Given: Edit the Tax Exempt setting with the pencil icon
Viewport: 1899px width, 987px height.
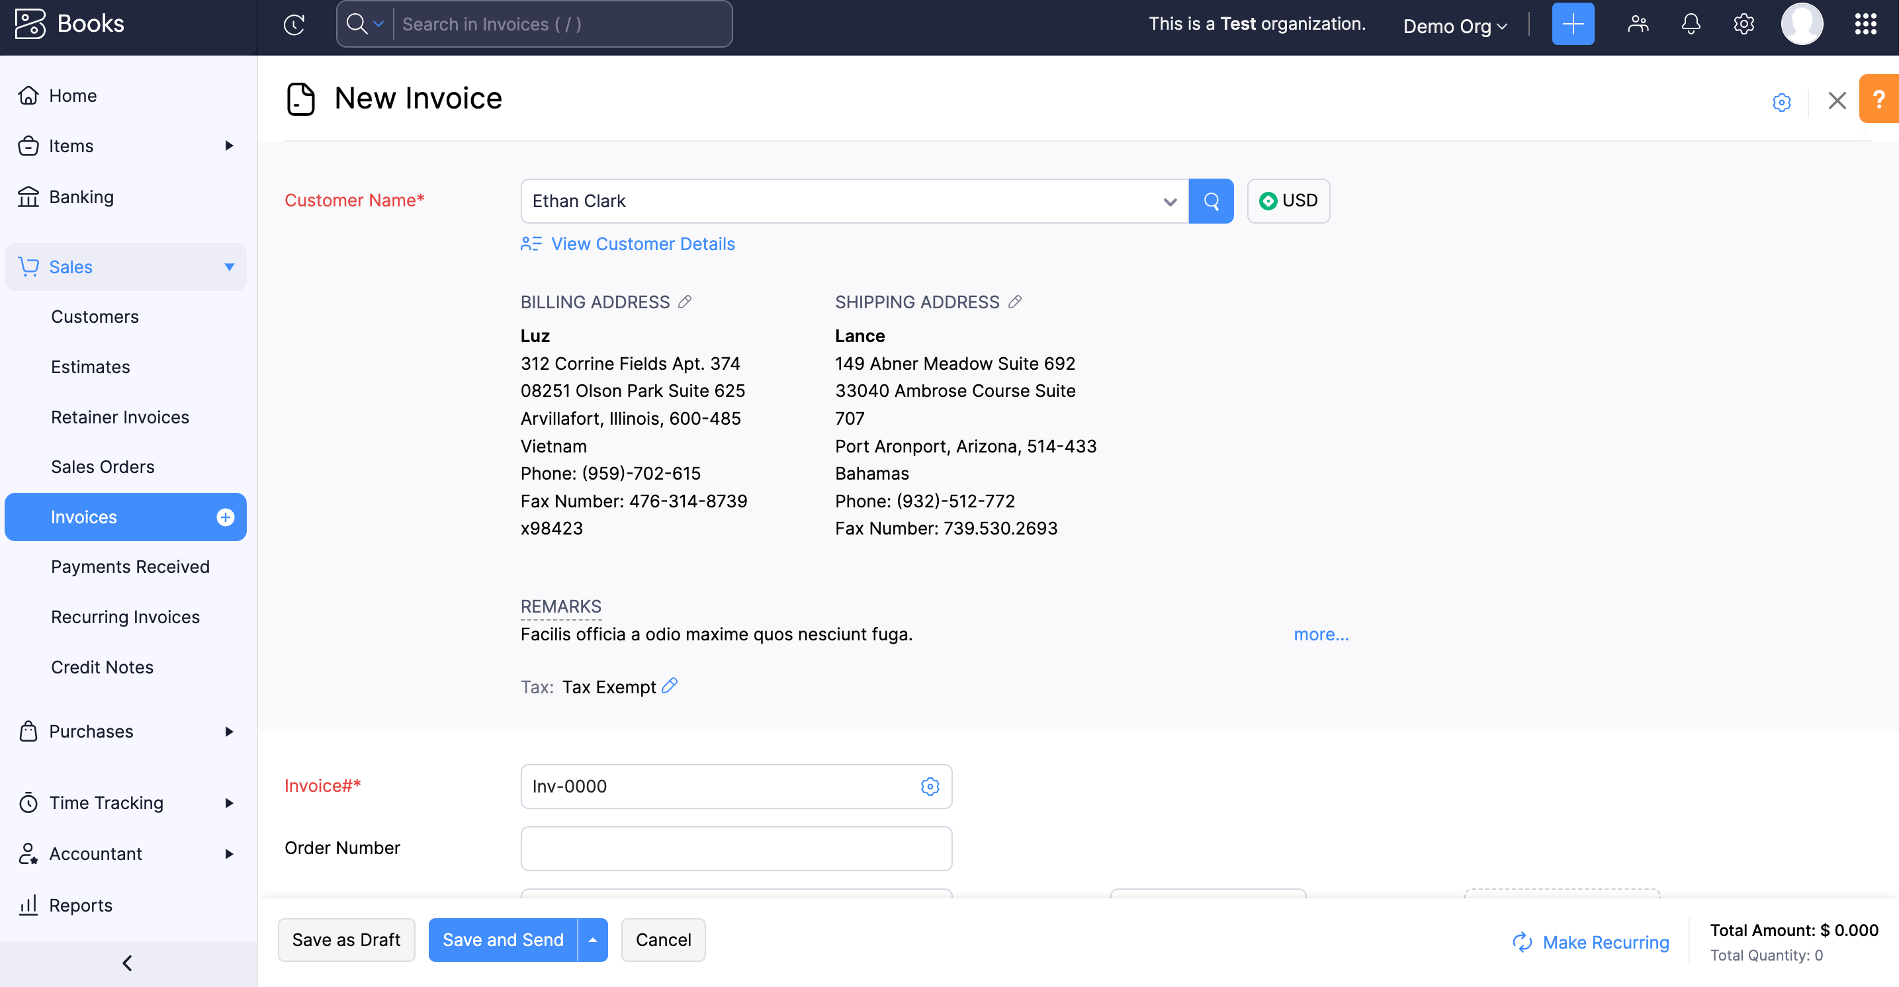Looking at the screenshot, I should pyautogui.click(x=670, y=686).
